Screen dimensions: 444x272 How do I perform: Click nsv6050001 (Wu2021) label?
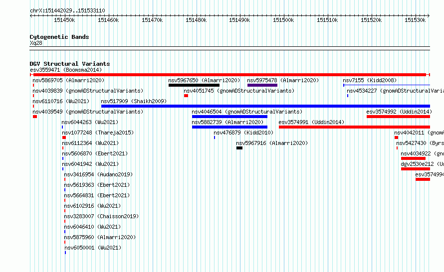tap(93, 248)
